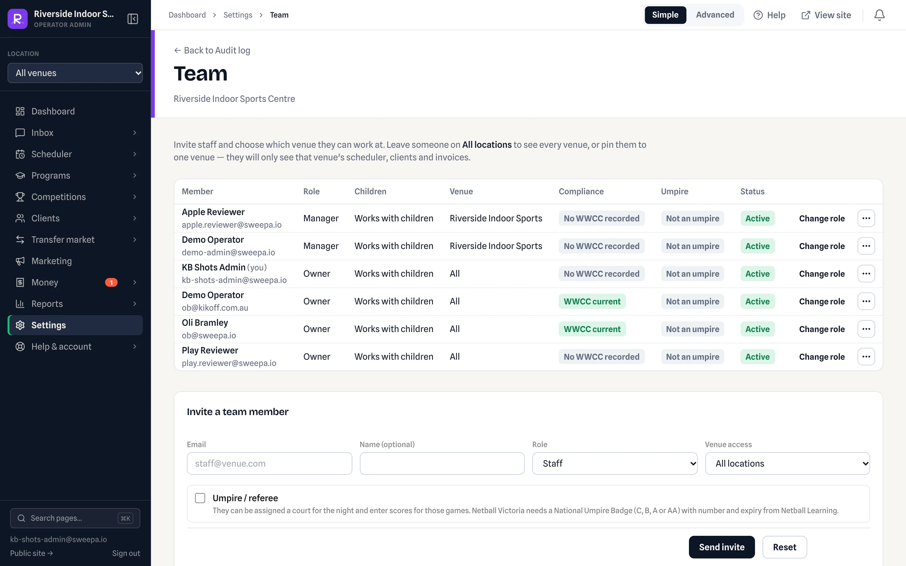The height and width of the screenshot is (566, 906).
Task: Switch to Advanced mode
Action: point(715,15)
